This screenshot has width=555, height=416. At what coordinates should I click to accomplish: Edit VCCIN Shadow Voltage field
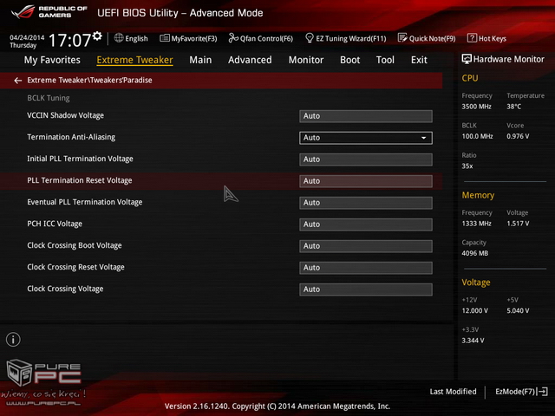(x=366, y=116)
